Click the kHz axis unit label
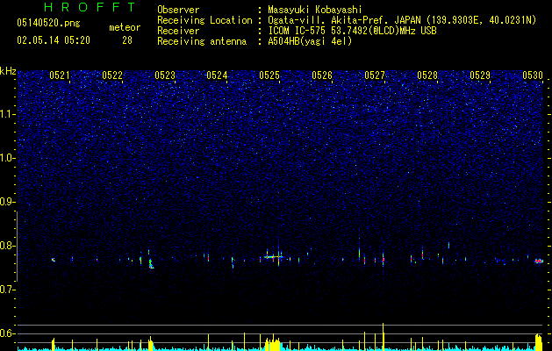Viewport: 552px width, 351px height. [8, 71]
